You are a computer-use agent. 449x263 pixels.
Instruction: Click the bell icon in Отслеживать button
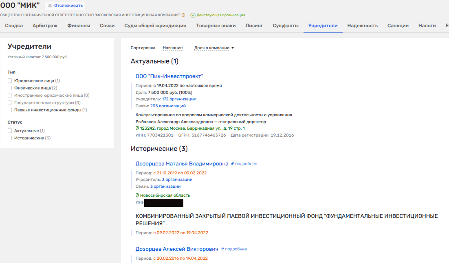coord(51,6)
